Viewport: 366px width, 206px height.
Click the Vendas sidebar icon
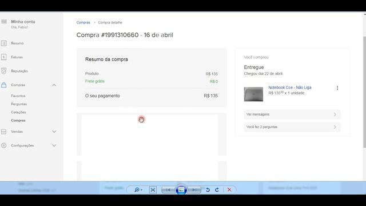click(x=4, y=132)
